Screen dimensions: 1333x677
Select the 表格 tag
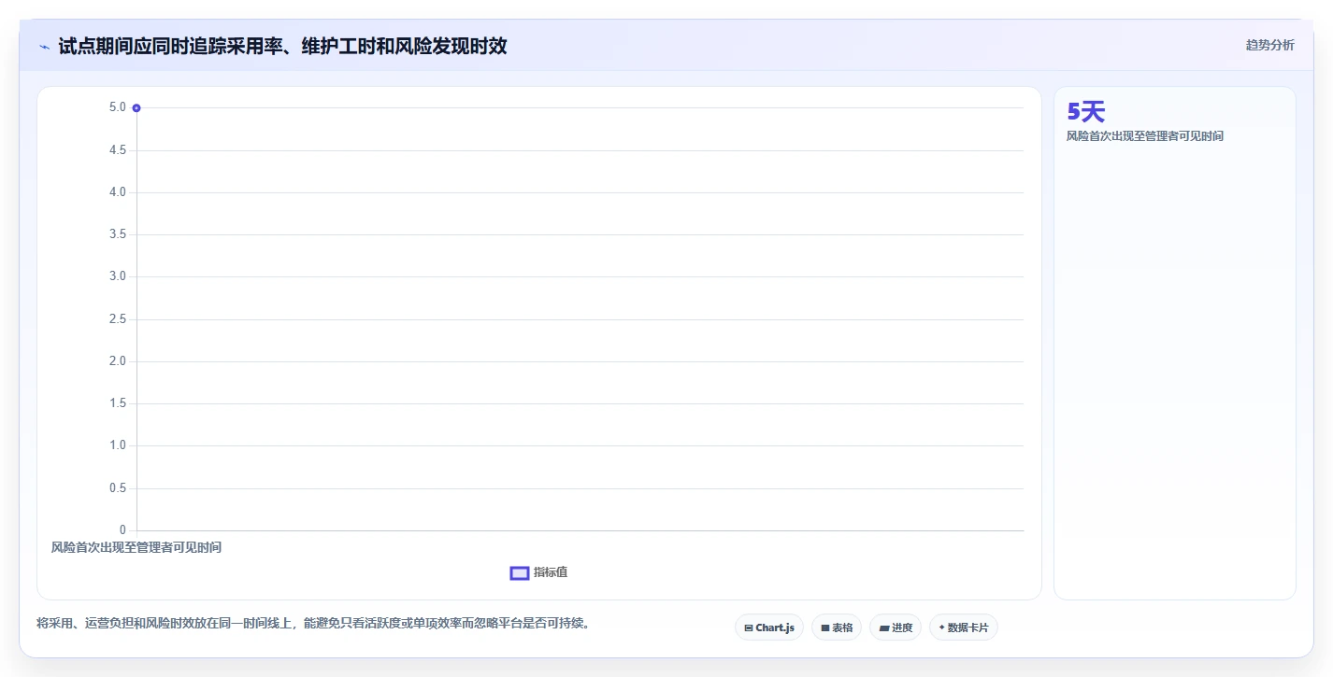[837, 628]
